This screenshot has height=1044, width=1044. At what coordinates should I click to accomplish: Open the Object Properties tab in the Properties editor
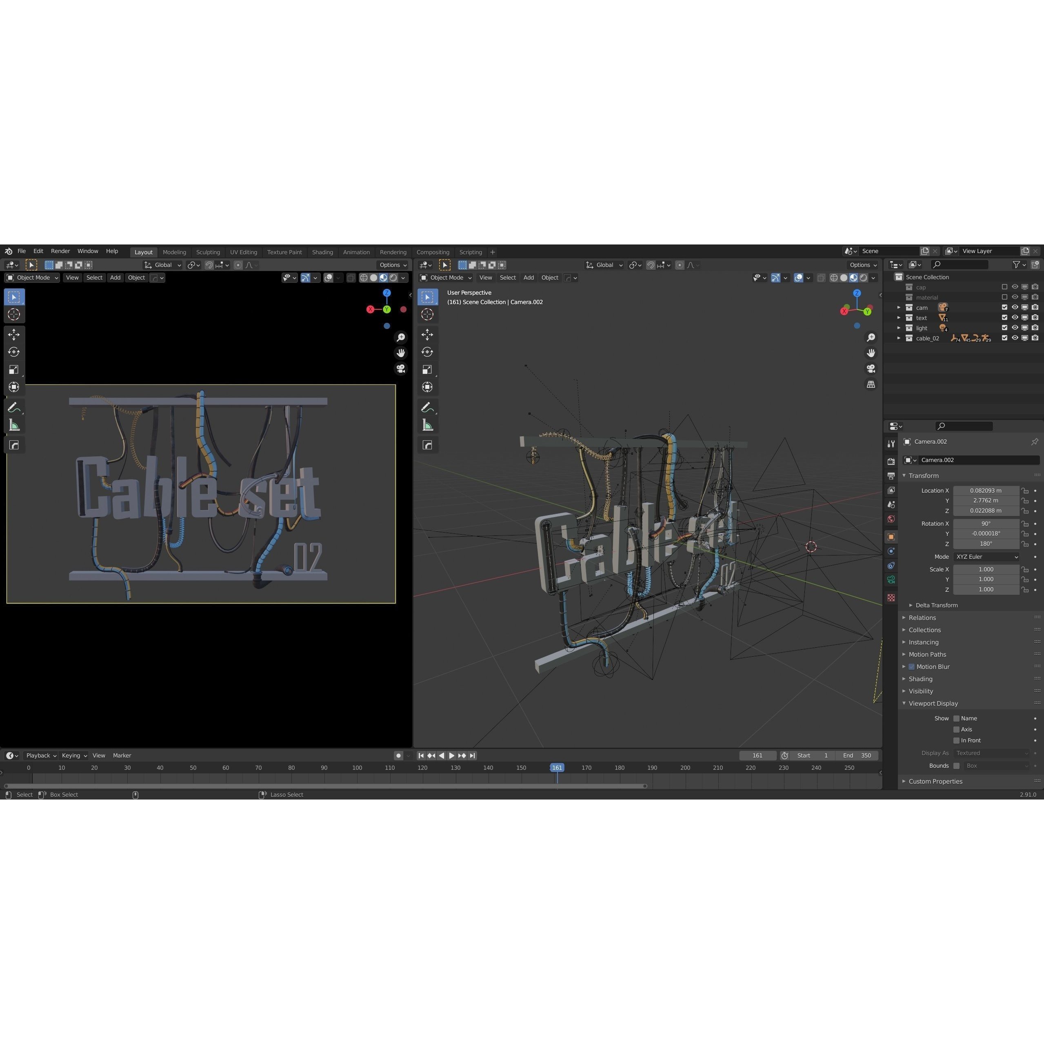coord(891,536)
